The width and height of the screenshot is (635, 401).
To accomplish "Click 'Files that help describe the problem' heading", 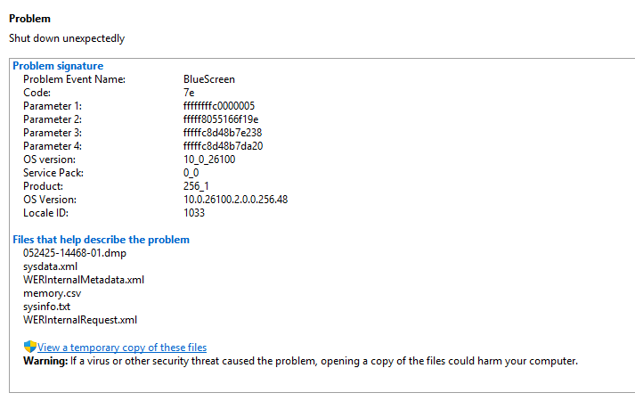I will click(101, 240).
